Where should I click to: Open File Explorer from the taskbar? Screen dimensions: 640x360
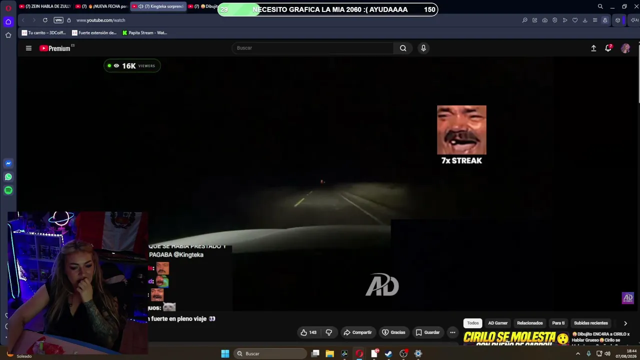pyautogui.click(x=329, y=353)
